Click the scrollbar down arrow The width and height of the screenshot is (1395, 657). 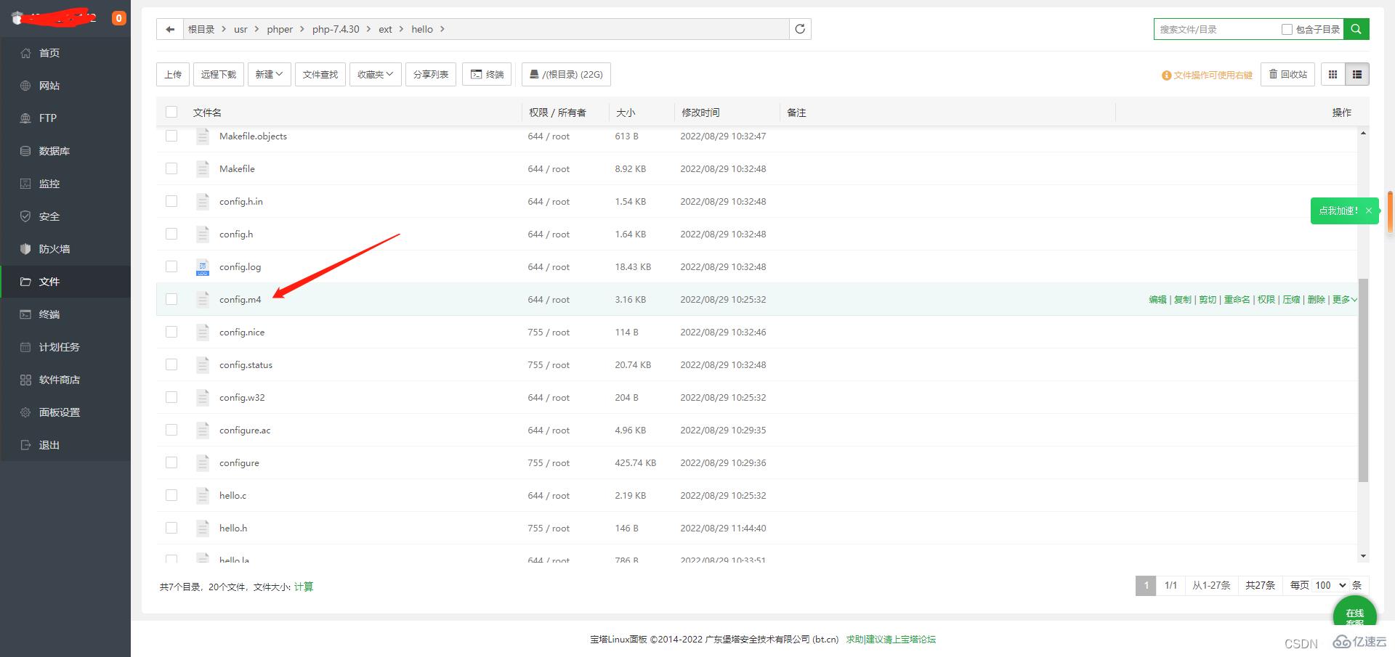[1363, 556]
